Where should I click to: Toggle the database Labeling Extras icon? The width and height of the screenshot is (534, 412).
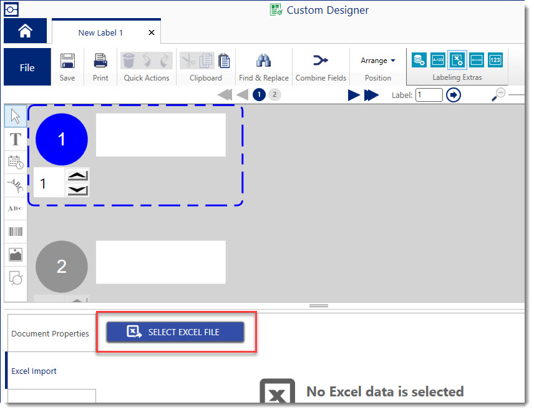click(420, 60)
